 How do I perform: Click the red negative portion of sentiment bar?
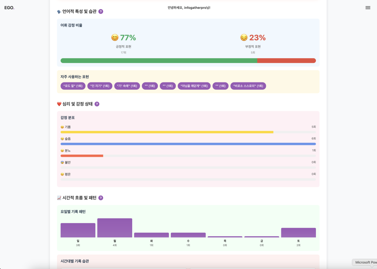(x=286, y=61)
